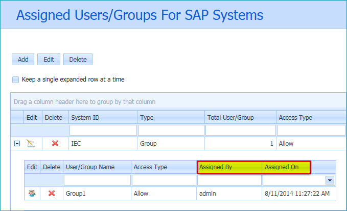This screenshot has height=211, width=347.
Task: Sort by Type column header
Action: coord(171,117)
